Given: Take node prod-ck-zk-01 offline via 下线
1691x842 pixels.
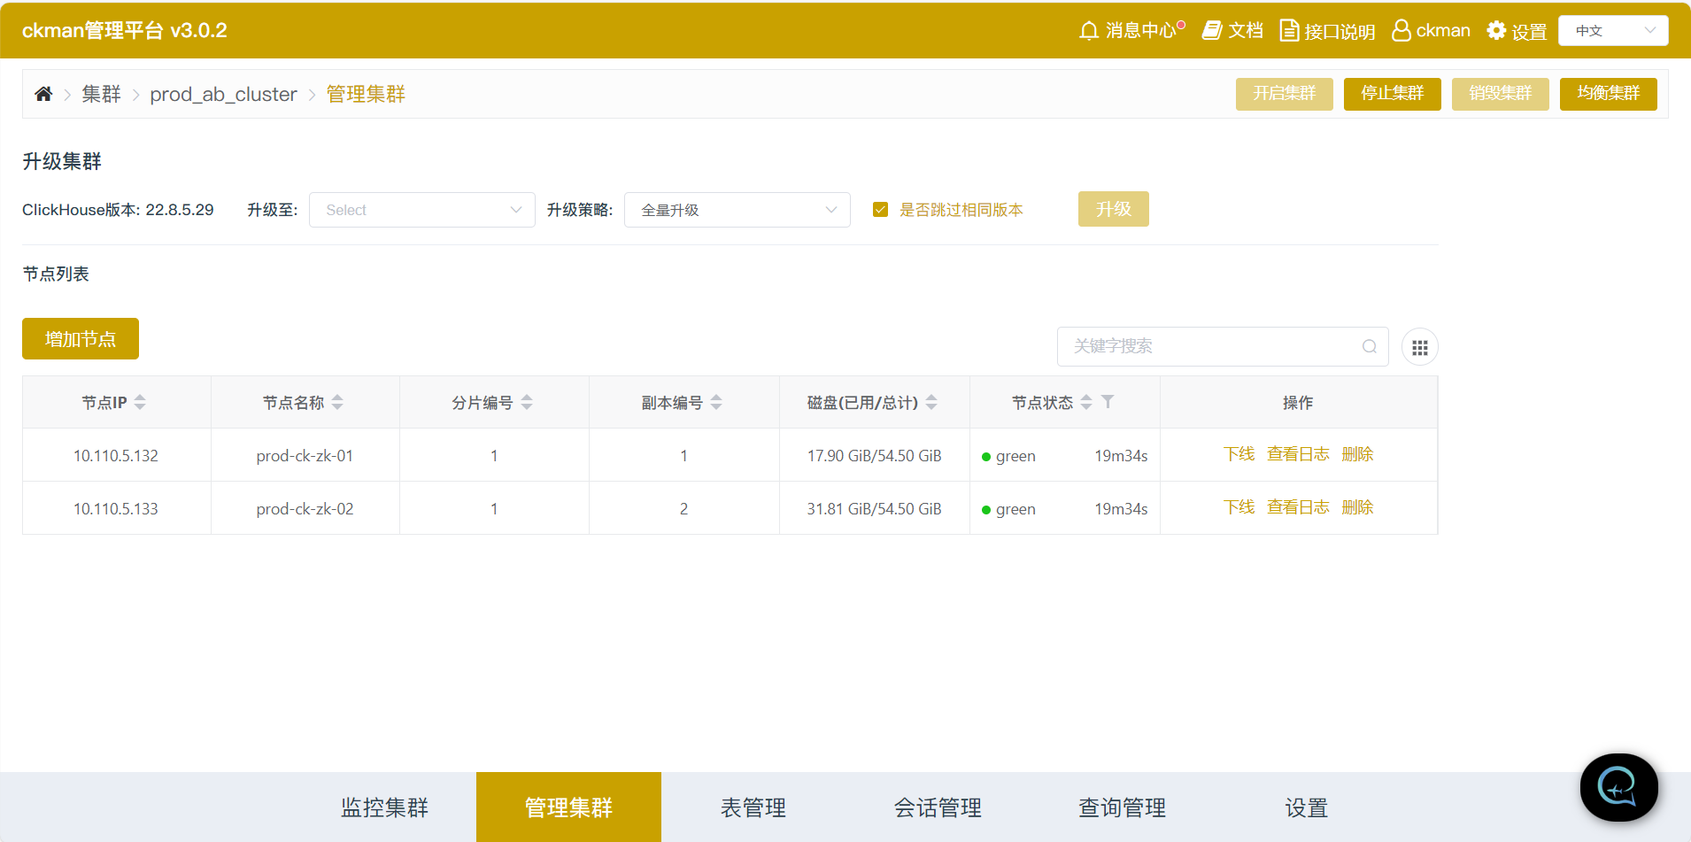Looking at the screenshot, I should pos(1239,454).
